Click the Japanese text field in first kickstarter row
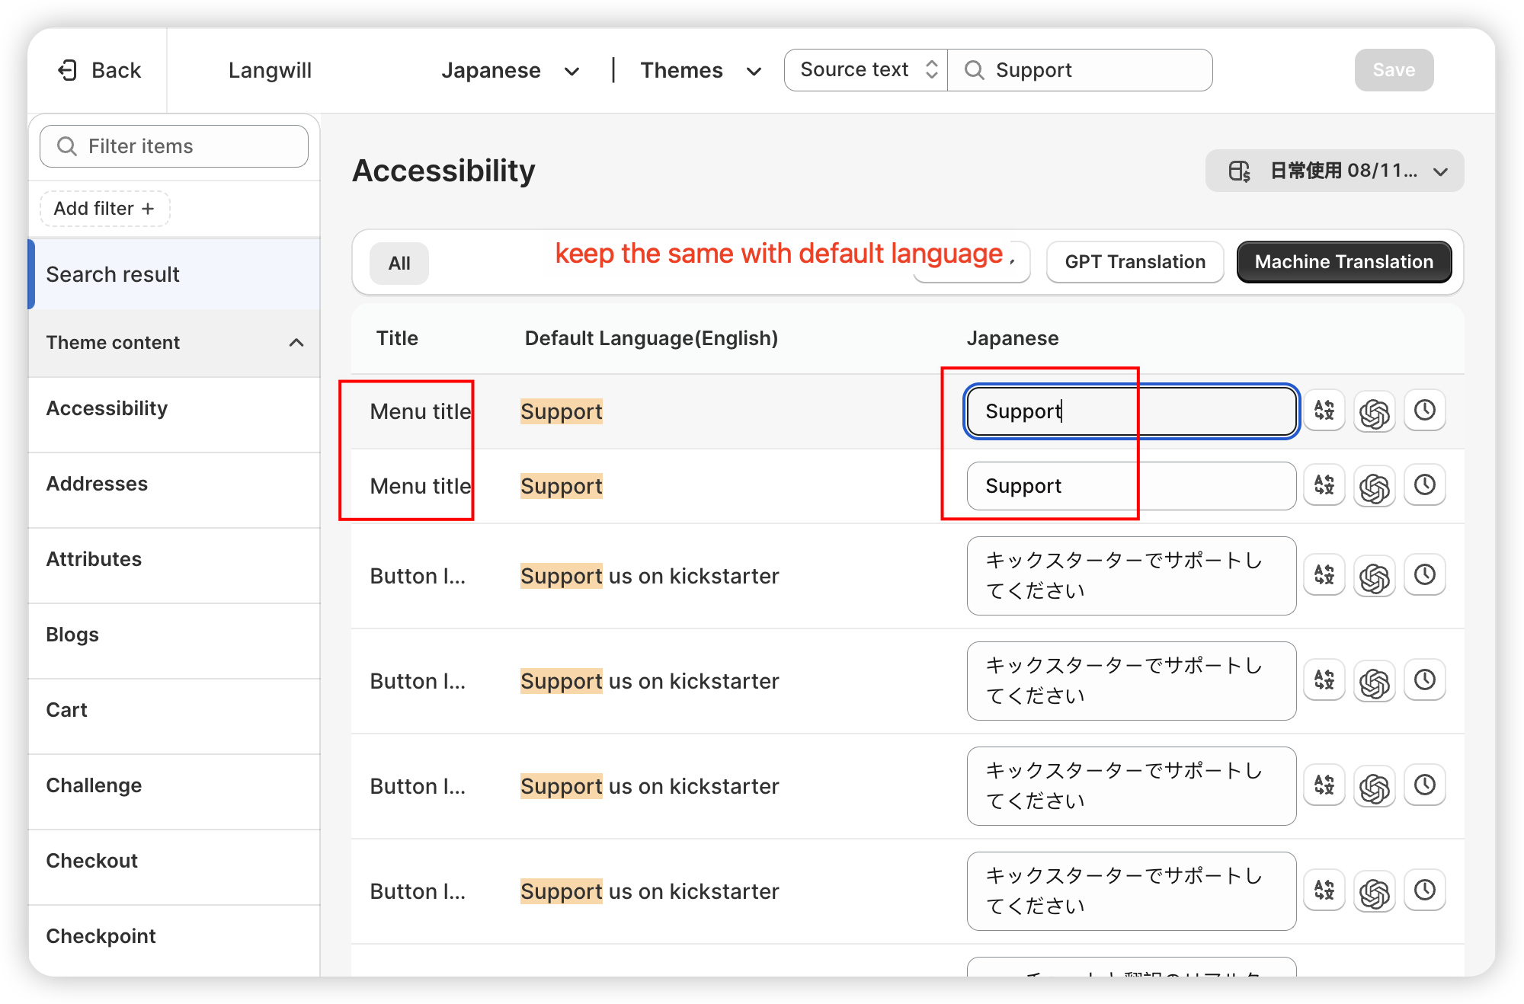 pyautogui.click(x=1132, y=576)
